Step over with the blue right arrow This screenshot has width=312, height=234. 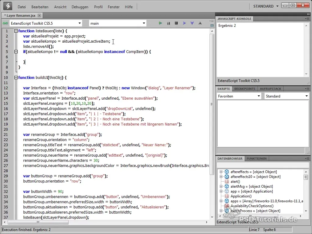[x=184, y=23]
